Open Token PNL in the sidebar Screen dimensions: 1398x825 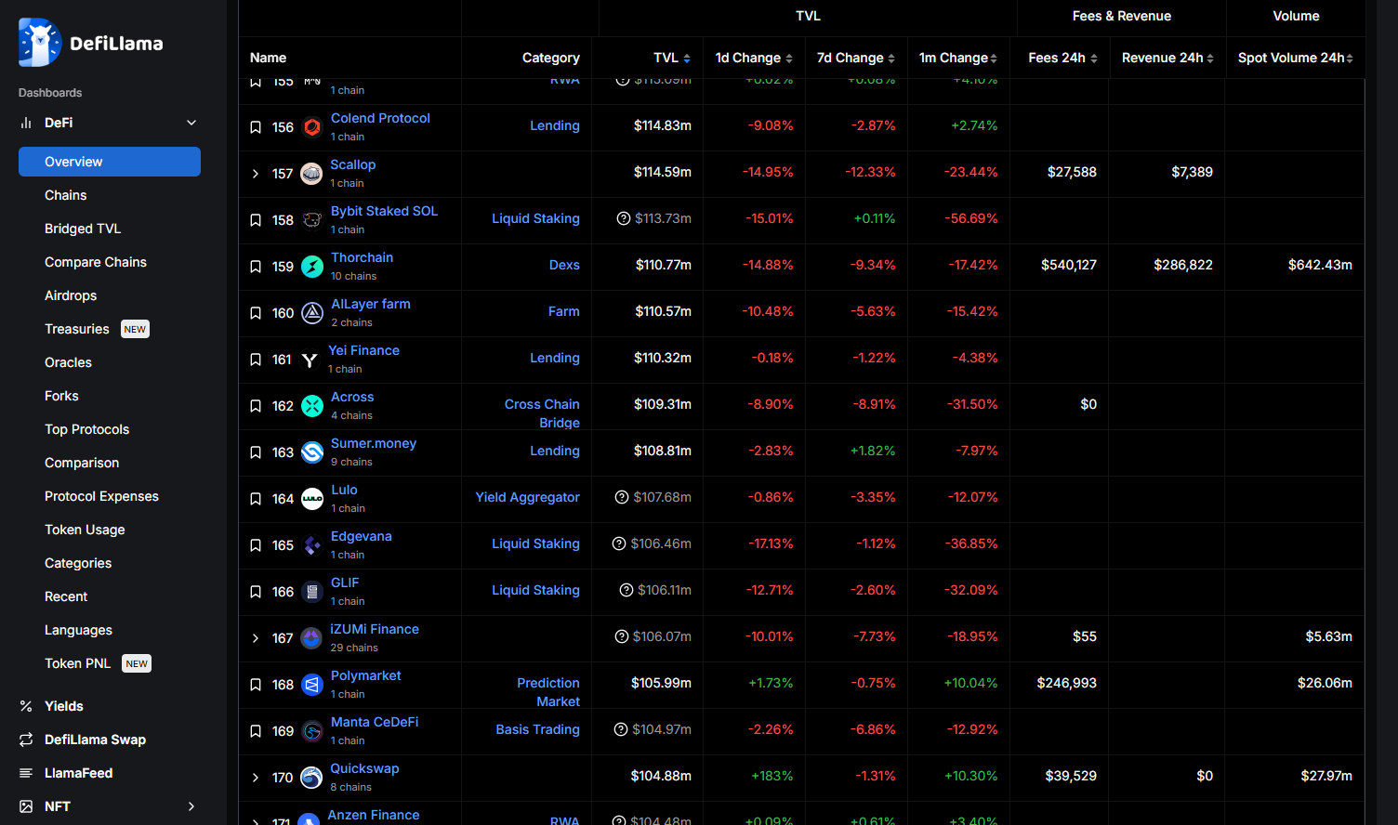coord(77,663)
